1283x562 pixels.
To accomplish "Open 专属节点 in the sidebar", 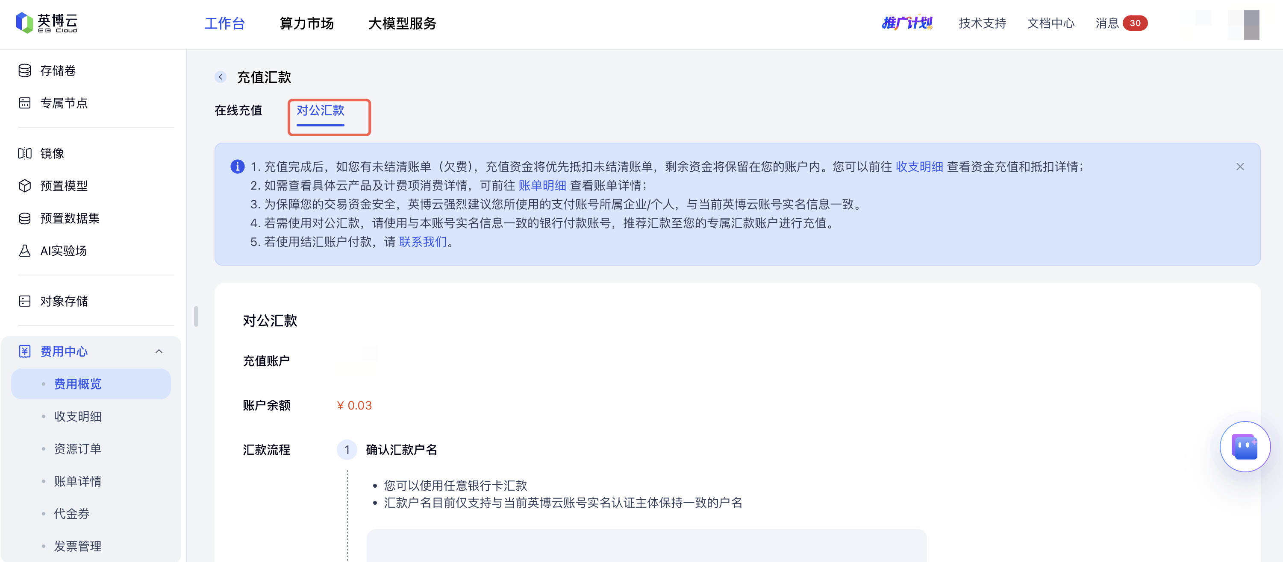I will (64, 103).
